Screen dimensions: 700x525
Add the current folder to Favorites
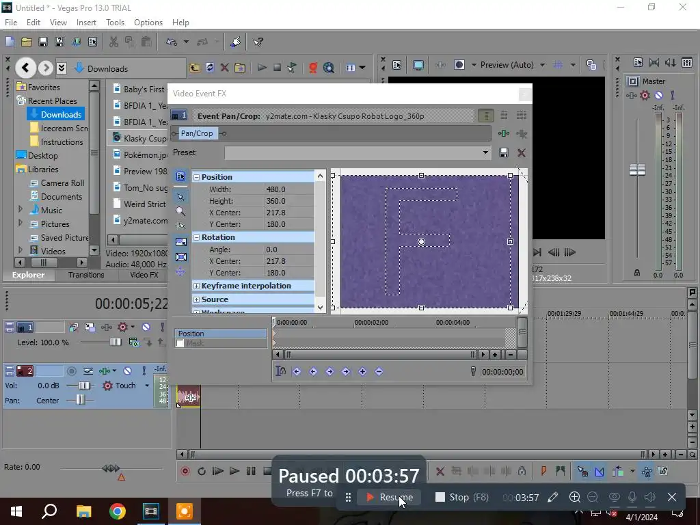pos(240,68)
